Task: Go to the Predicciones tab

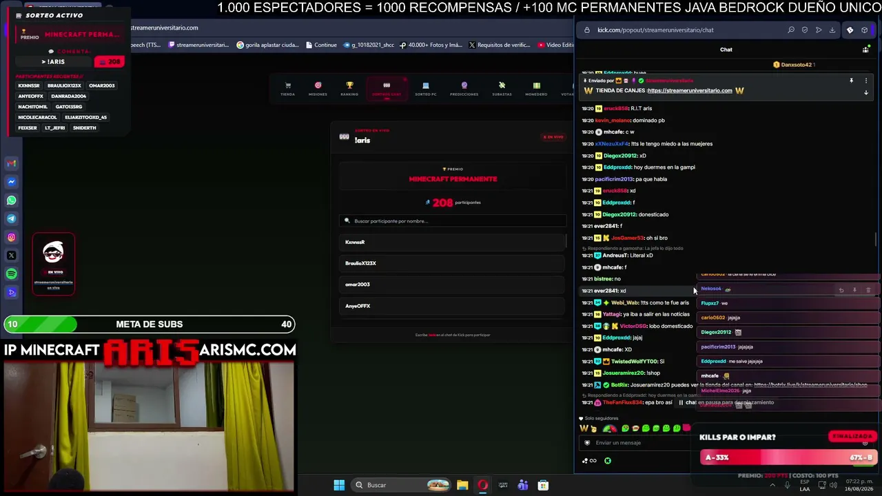Action: [464, 90]
